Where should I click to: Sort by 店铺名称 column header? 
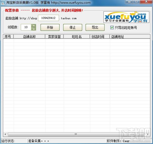click(x=29, y=37)
